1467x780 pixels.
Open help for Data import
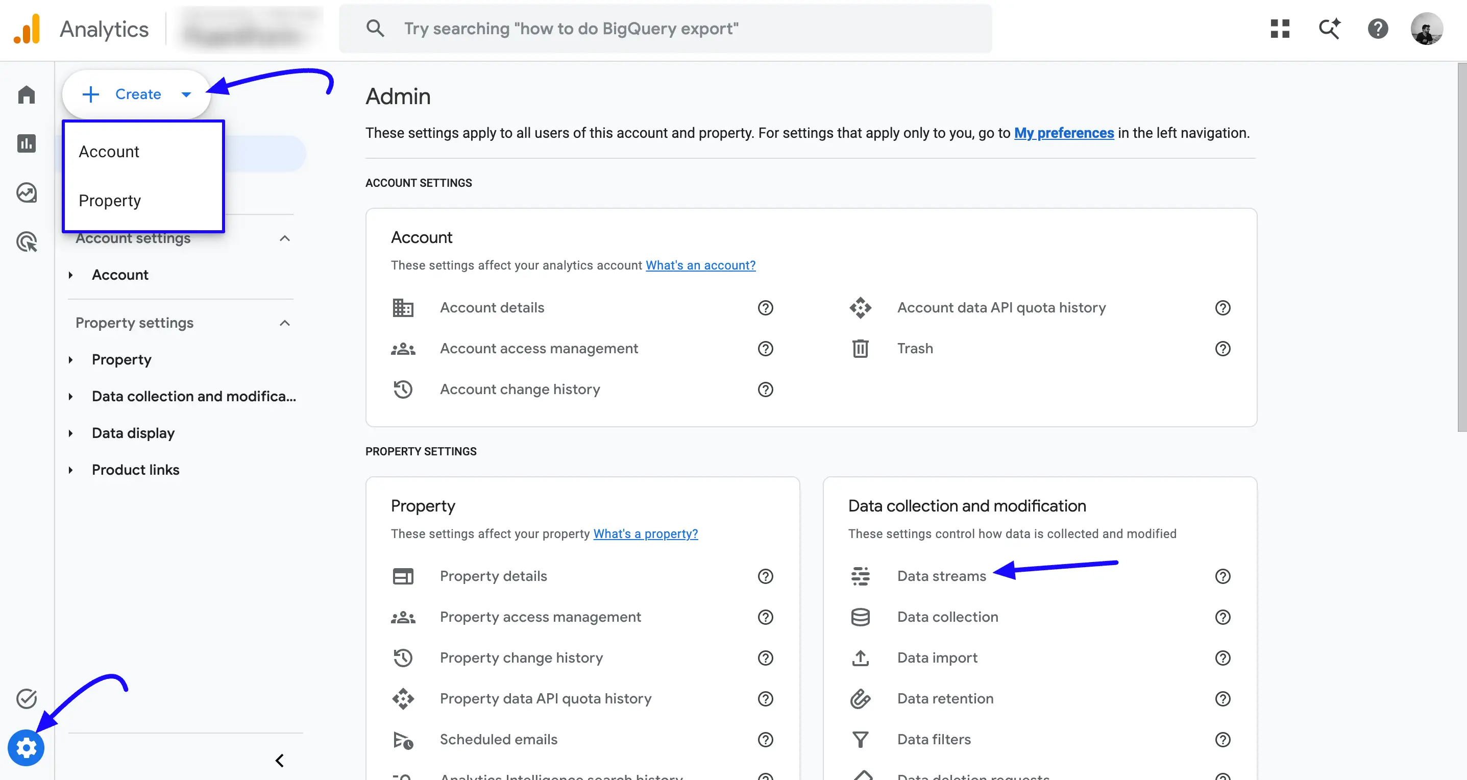(1222, 658)
